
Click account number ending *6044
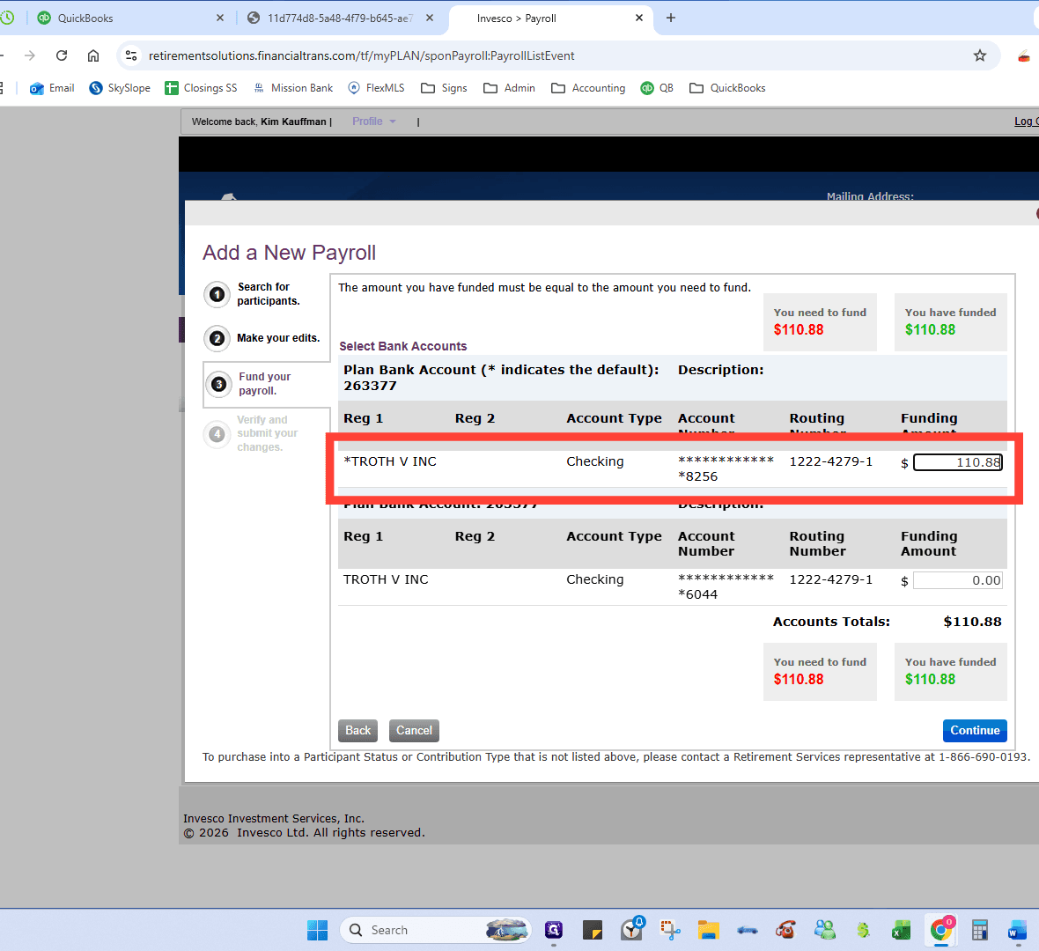(726, 586)
